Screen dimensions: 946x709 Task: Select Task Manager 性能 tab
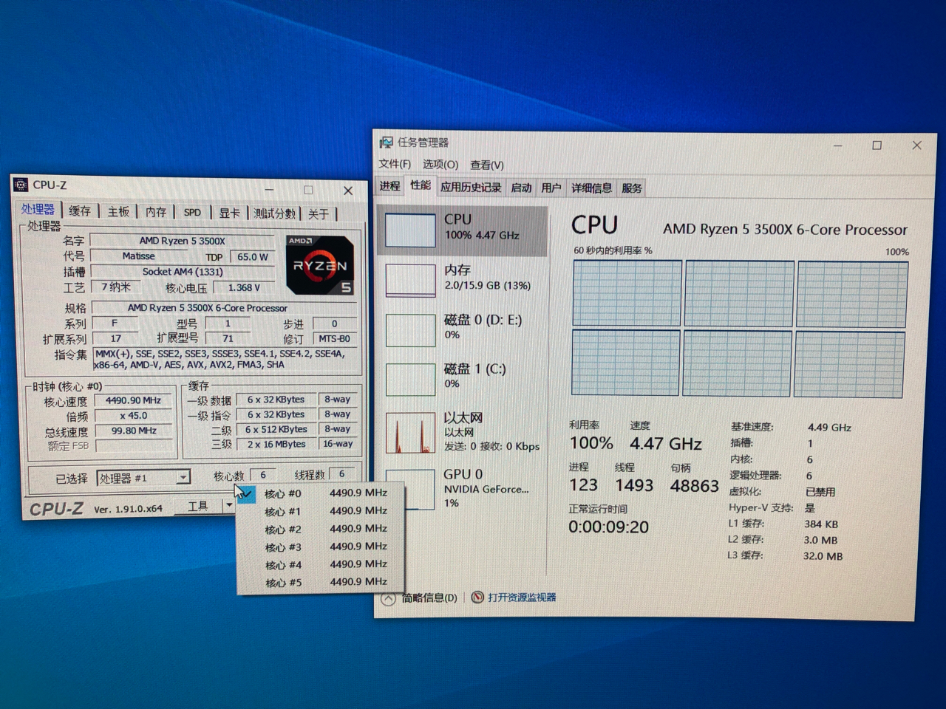(421, 185)
